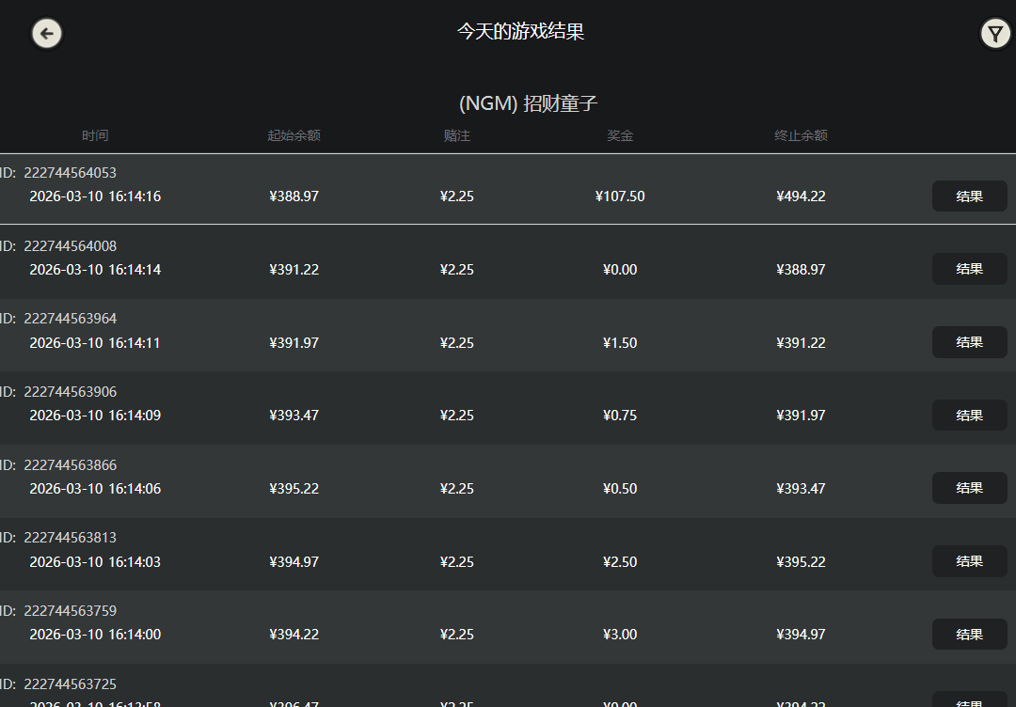The height and width of the screenshot is (707, 1016).
Task: Select the timestamp 2026-03-10 16:14:16
Action: point(97,196)
